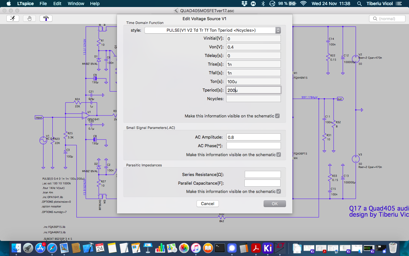Click the Trise[s] input field
409x256 pixels.
(253, 64)
